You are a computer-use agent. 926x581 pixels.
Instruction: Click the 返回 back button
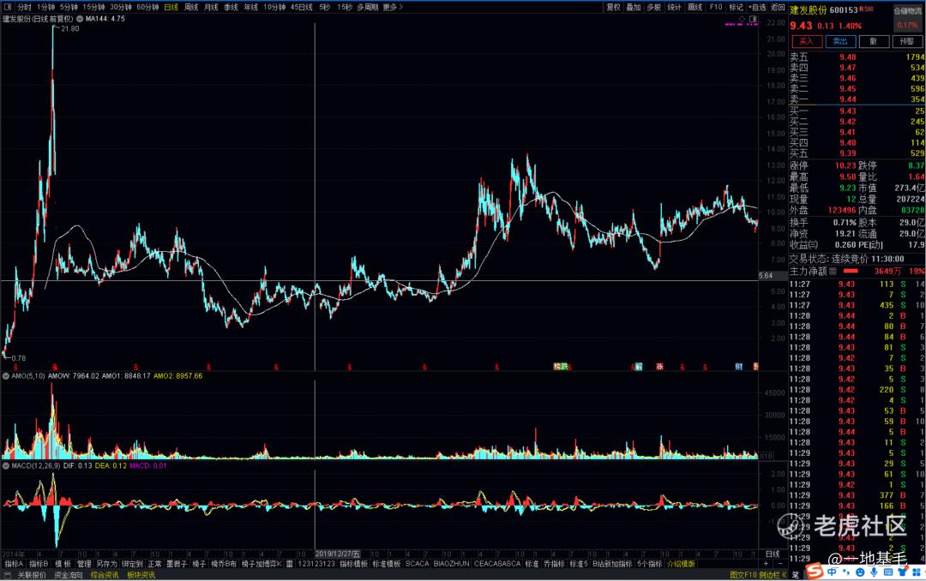(x=778, y=7)
